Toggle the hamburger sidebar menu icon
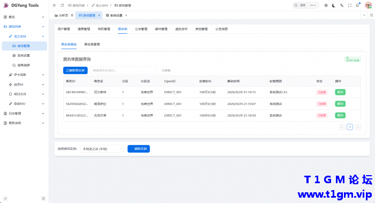 pos(54,5)
